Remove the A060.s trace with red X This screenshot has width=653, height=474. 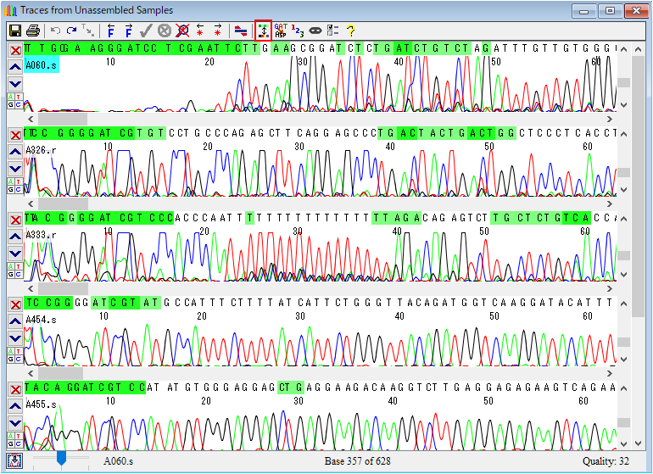point(15,51)
